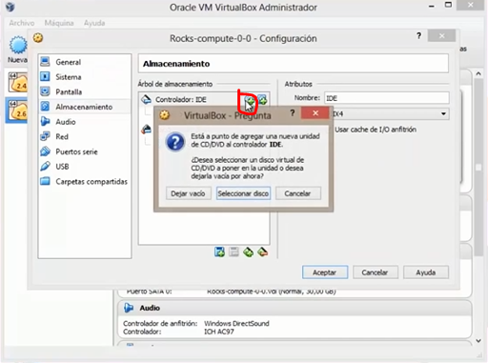Viewport: 488px width, 363px height.
Task: Click the ICH AC97 controller text
Action: [219, 332]
